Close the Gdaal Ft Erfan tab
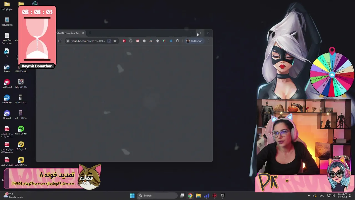 point(83,33)
